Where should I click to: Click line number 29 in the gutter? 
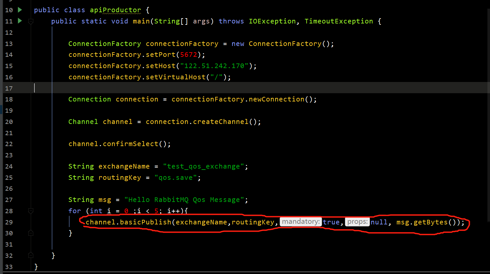tap(9, 222)
